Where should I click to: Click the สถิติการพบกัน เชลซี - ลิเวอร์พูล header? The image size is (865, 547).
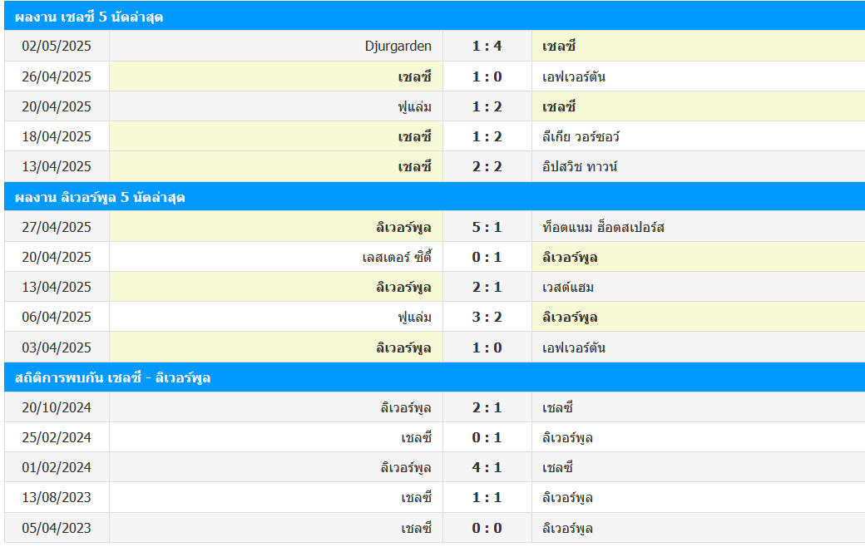click(113, 377)
